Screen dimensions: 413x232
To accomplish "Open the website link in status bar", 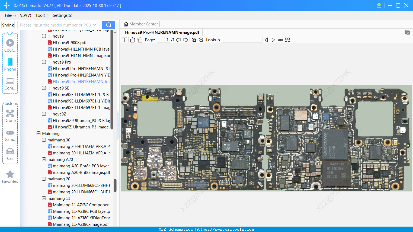I will 225,229.
